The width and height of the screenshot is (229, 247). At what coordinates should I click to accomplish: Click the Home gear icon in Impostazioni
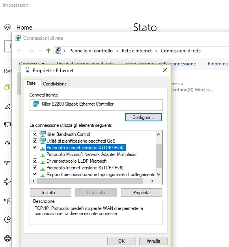pyautogui.click(x=7, y=27)
